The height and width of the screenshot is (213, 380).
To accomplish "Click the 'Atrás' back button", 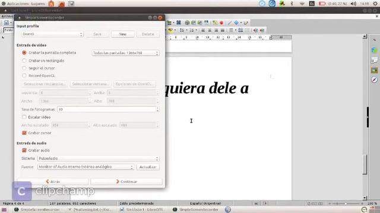I will coord(53,182).
